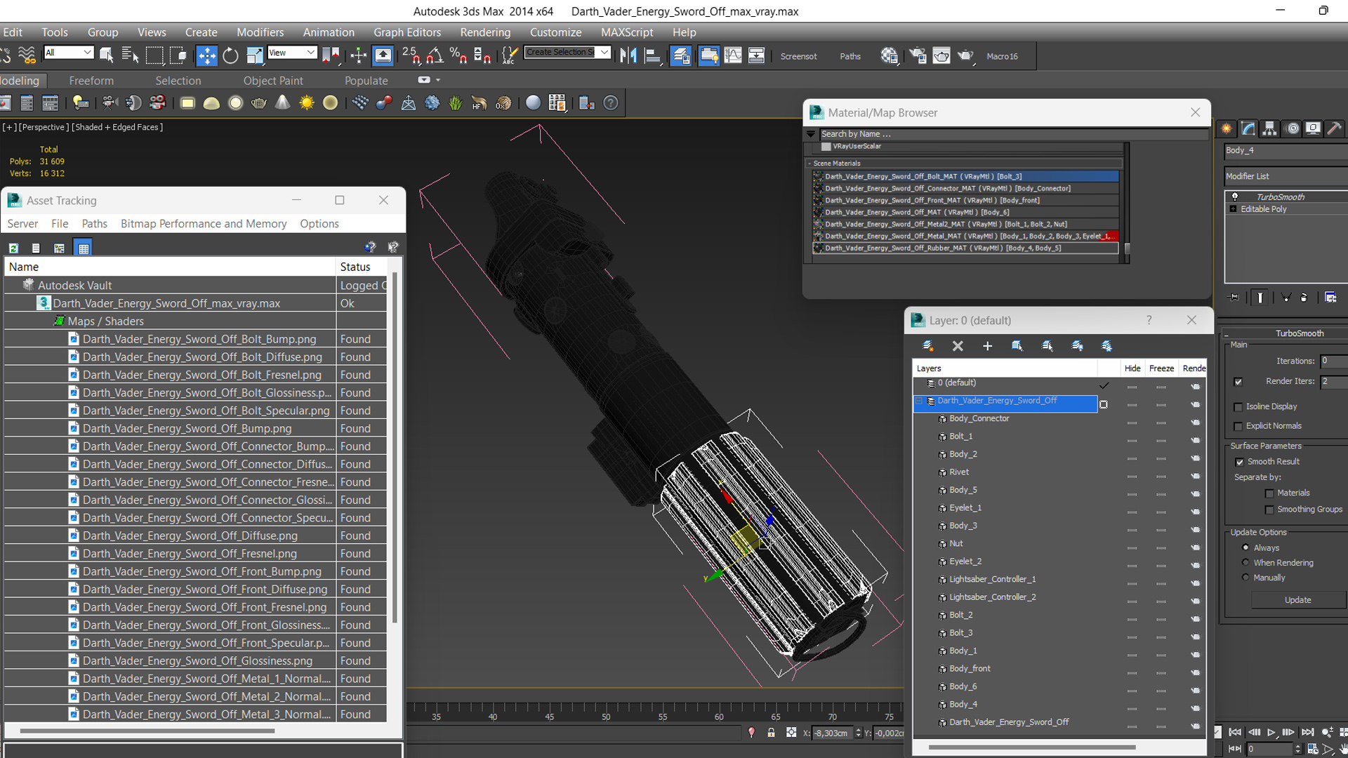
Task: Add new layer with plus icon
Action: click(x=987, y=346)
